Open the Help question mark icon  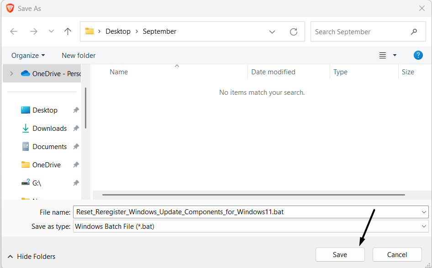tap(418, 55)
